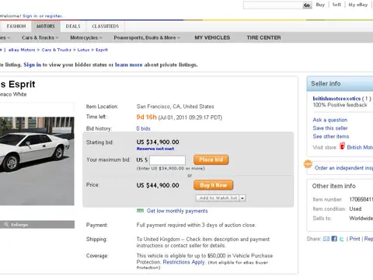Screen dimensions: 373x280
Task: Select the US $44,900.00 price text
Action: pyautogui.click(x=158, y=185)
